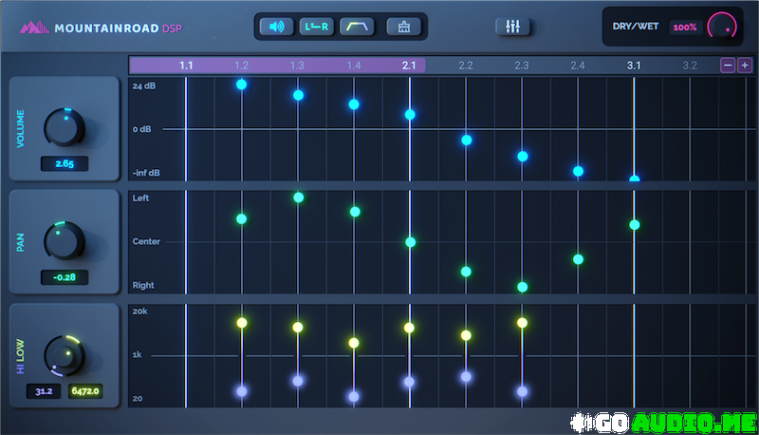Click the pan point at step 1.3
The image size is (759, 435).
click(x=299, y=198)
